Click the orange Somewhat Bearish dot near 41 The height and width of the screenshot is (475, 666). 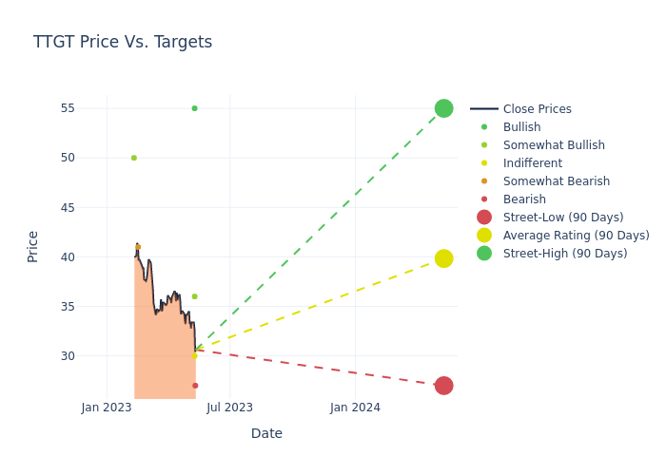[x=138, y=247]
